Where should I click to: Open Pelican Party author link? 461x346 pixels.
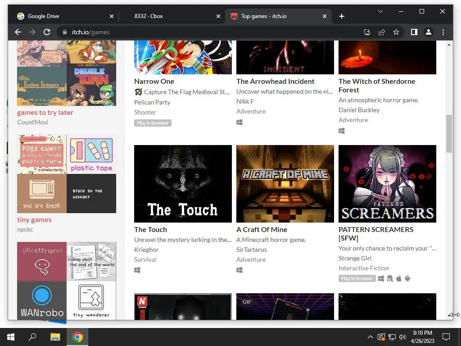pos(152,102)
